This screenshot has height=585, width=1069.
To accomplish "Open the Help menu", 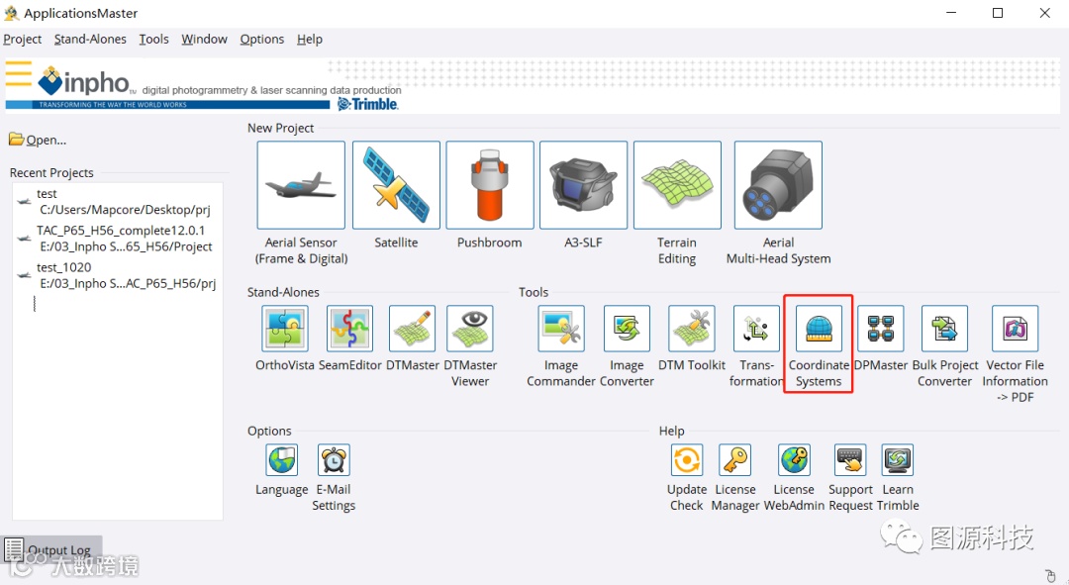I will (310, 40).
